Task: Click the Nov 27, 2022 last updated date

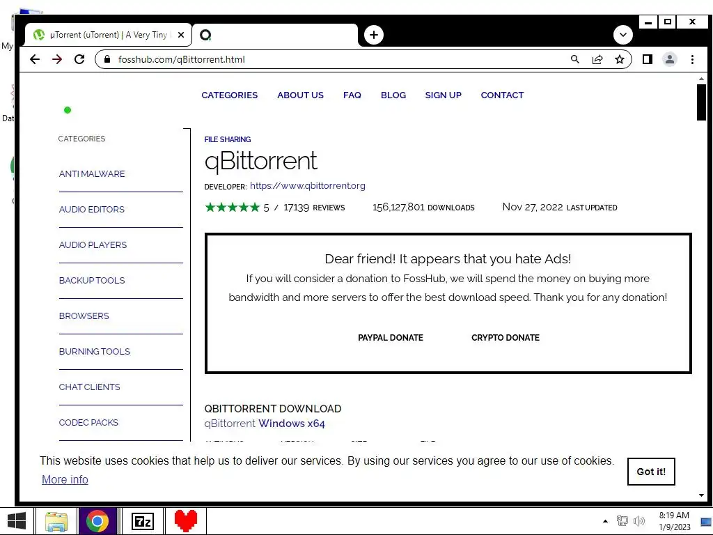Action: (x=560, y=208)
